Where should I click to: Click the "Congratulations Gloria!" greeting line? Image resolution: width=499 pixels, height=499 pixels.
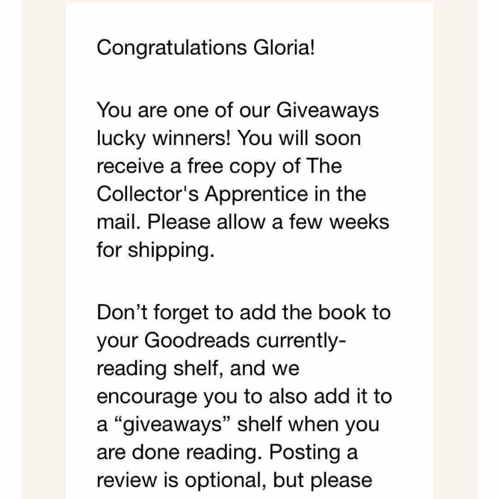tap(206, 48)
